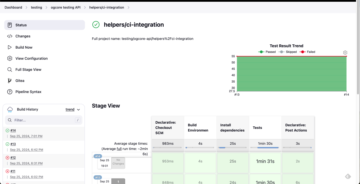This screenshot has width=360, height=184.
Task: Toggle the Failed series in the chart legend
Action: click(307, 52)
